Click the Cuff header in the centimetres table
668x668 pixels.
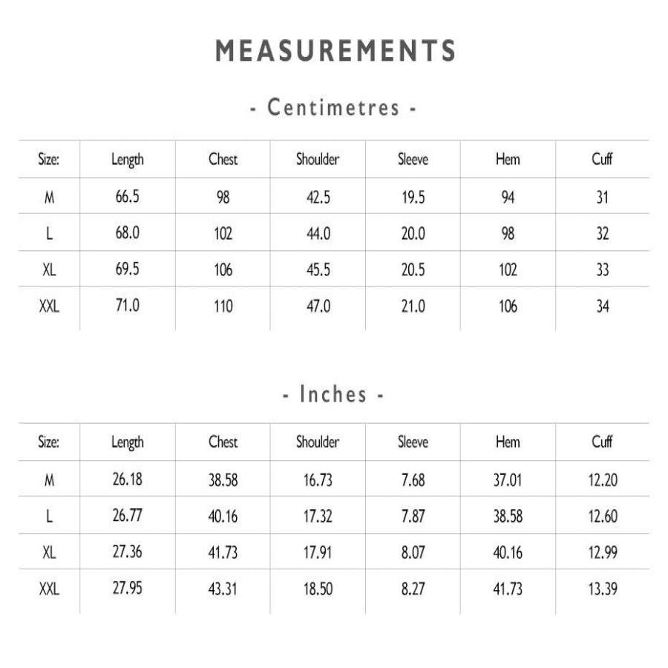[602, 160]
